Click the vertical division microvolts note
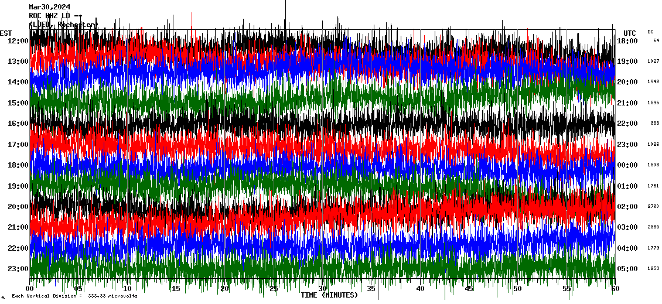Viewport: 662px width, 304px height. click(74, 296)
